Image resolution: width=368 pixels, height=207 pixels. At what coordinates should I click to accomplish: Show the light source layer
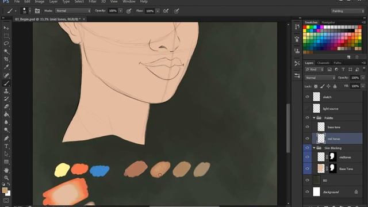pos(307,109)
